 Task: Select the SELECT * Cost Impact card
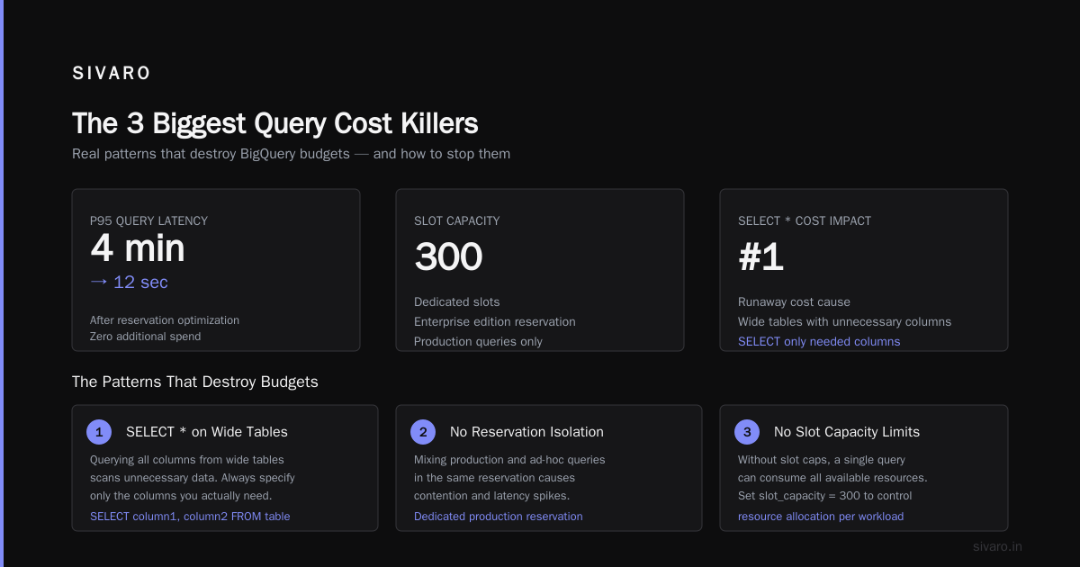click(x=864, y=270)
